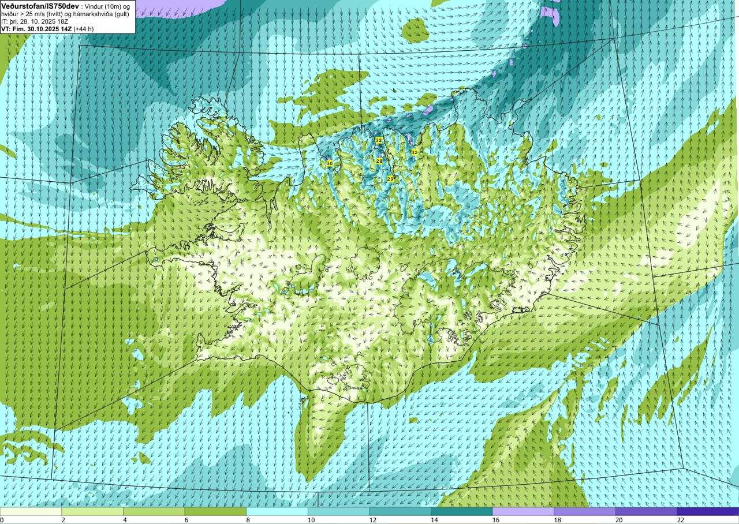This screenshot has height=524, width=739.
Task: Select the 16–18 m/s lavender swatch
Action: 523,511
